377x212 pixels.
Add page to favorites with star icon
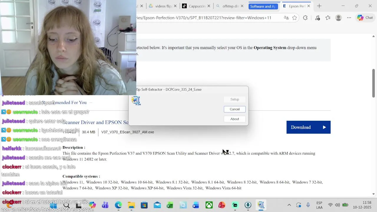(x=295, y=18)
